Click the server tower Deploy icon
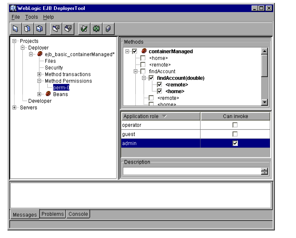The width and height of the screenshot is (296, 238). pyautogui.click(x=108, y=29)
